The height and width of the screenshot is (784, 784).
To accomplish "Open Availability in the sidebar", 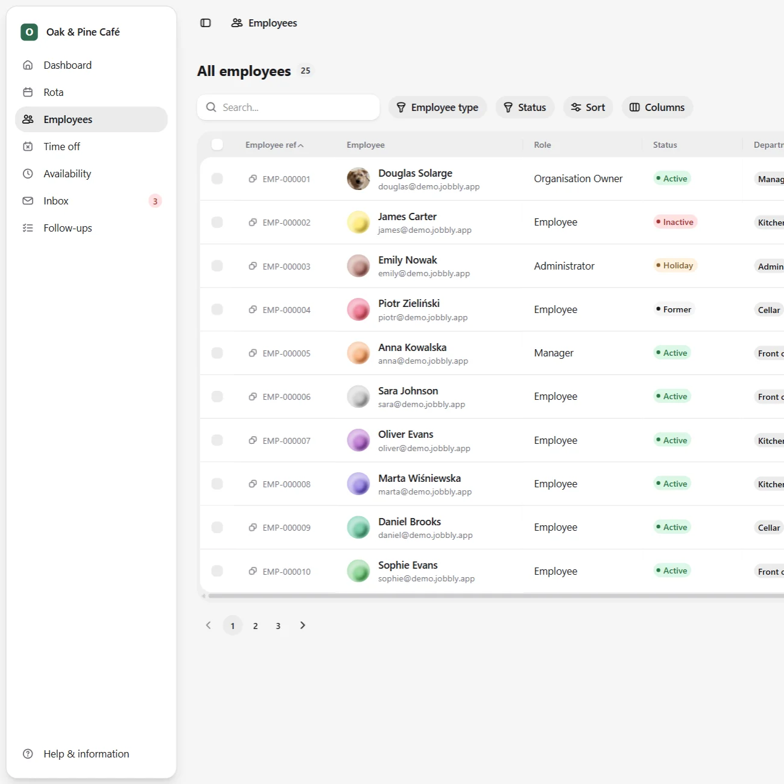I will click(x=91, y=174).
